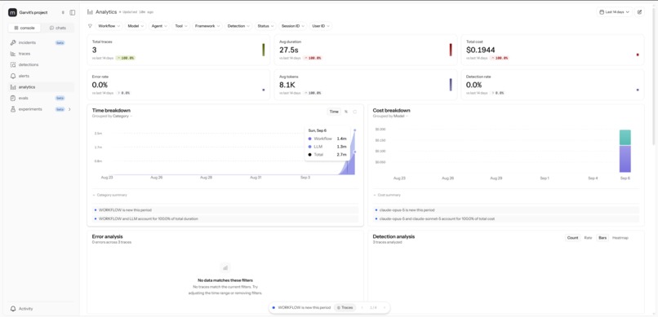Image resolution: width=658 pixels, height=317 pixels.
Task: Open the User ID filter dropdown
Action: pos(321,26)
